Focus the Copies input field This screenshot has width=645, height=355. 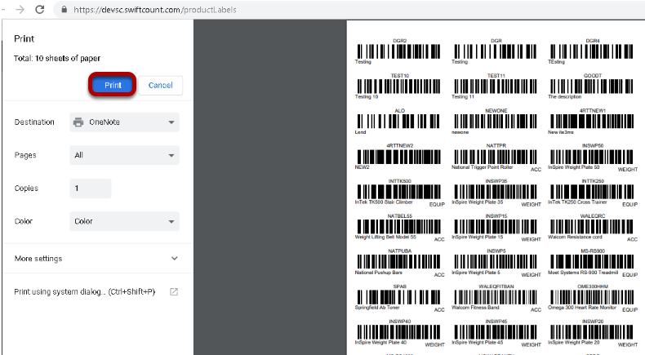coord(91,189)
